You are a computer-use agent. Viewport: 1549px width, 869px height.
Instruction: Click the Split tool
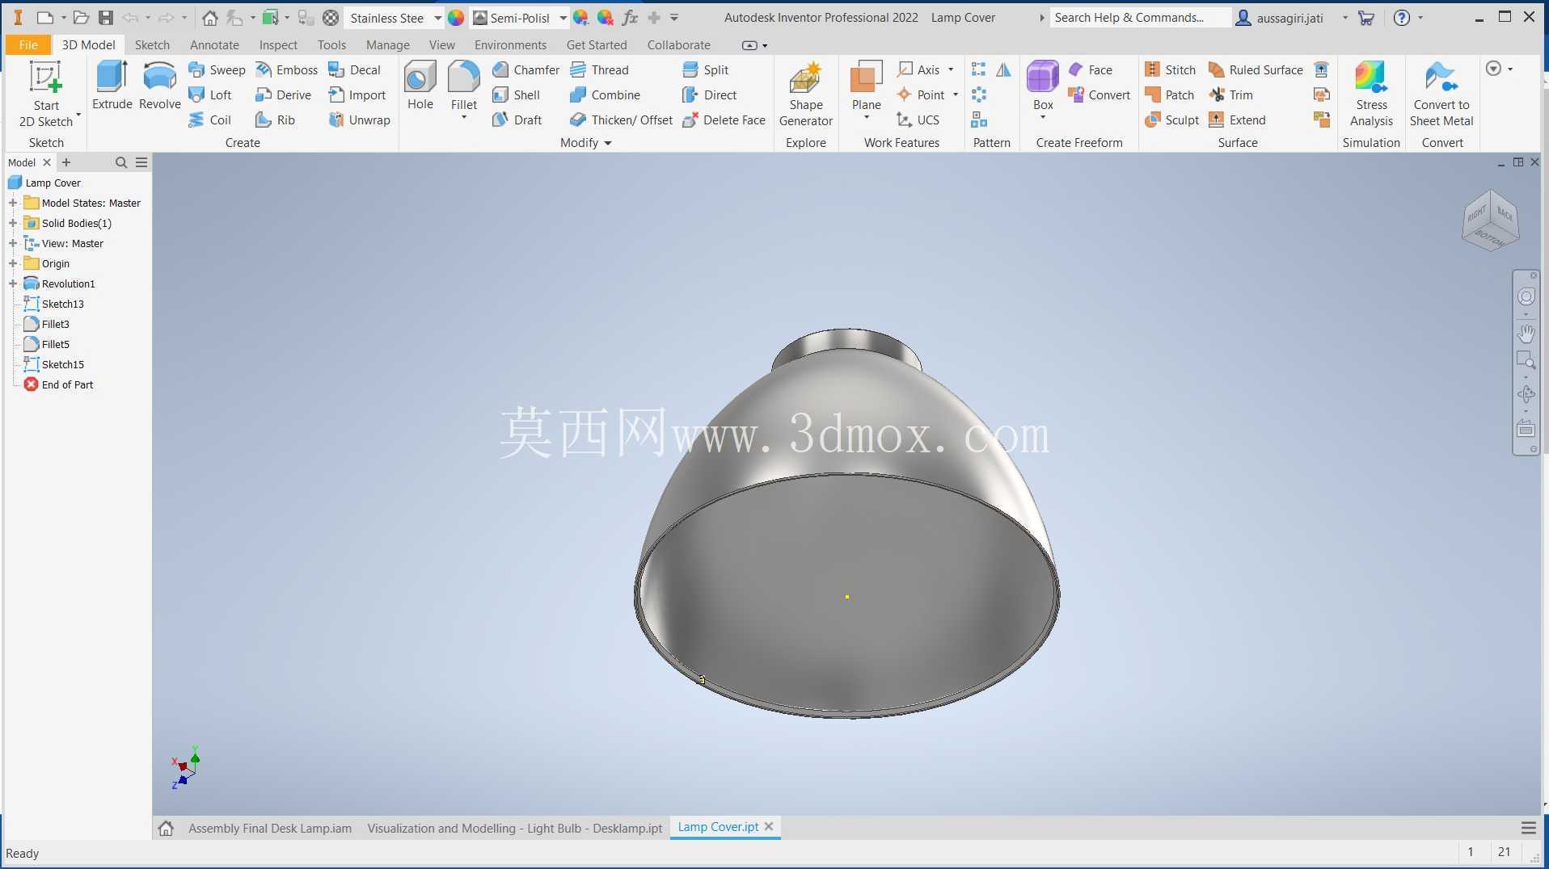705,70
